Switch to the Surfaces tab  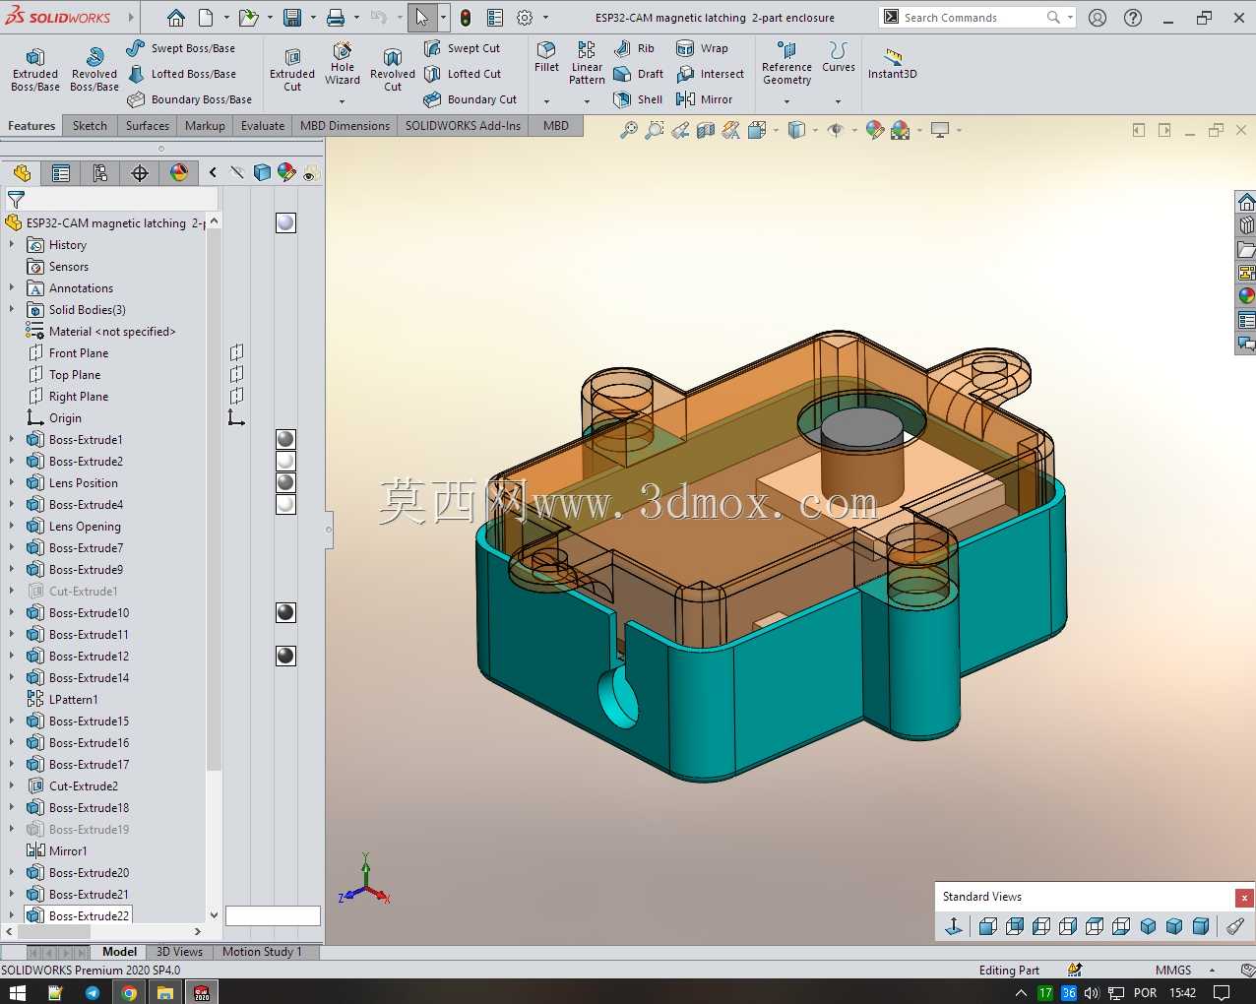pyautogui.click(x=148, y=126)
